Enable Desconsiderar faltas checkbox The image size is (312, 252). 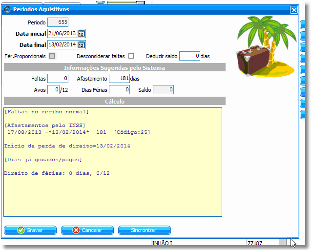click(x=131, y=56)
